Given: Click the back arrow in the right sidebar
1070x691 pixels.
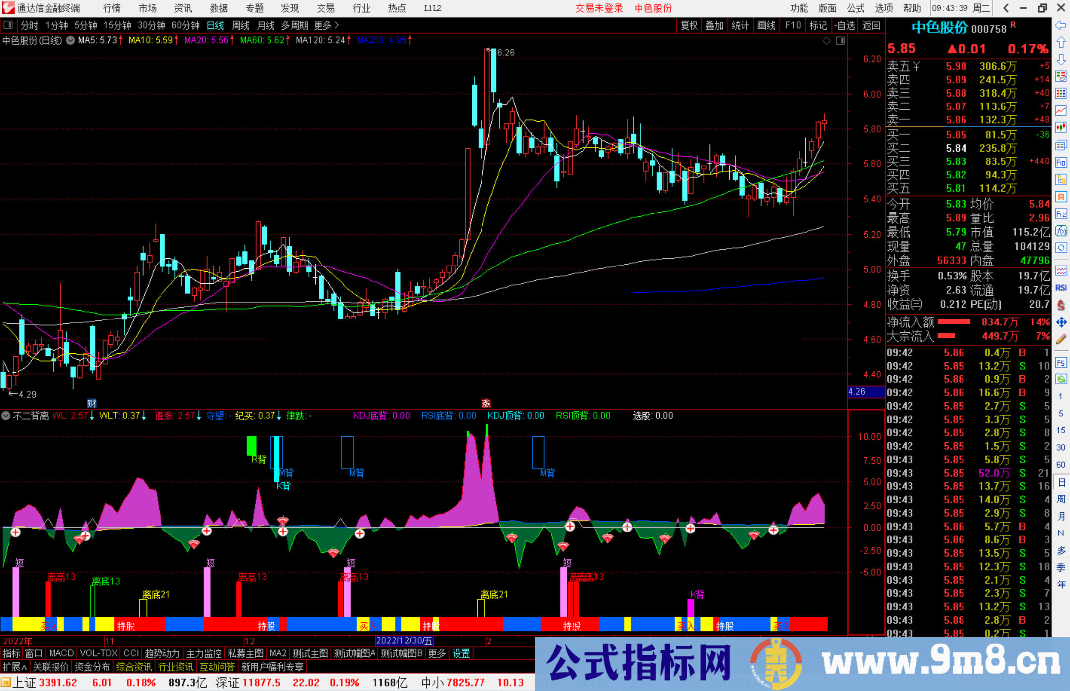Looking at the screenshot, I should (x=1061, y=25).
